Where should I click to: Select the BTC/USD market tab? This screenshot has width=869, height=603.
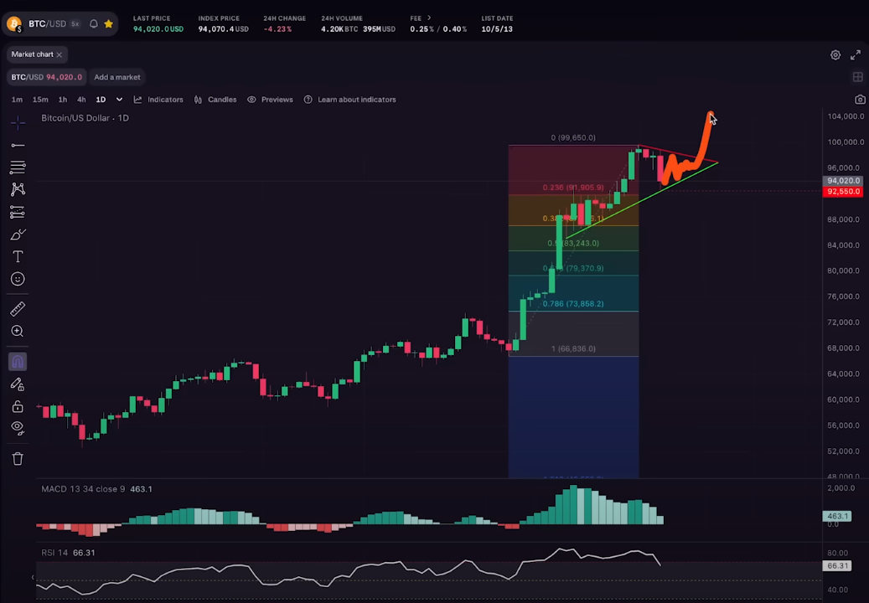pyautogui.click(x=46, y=77)
